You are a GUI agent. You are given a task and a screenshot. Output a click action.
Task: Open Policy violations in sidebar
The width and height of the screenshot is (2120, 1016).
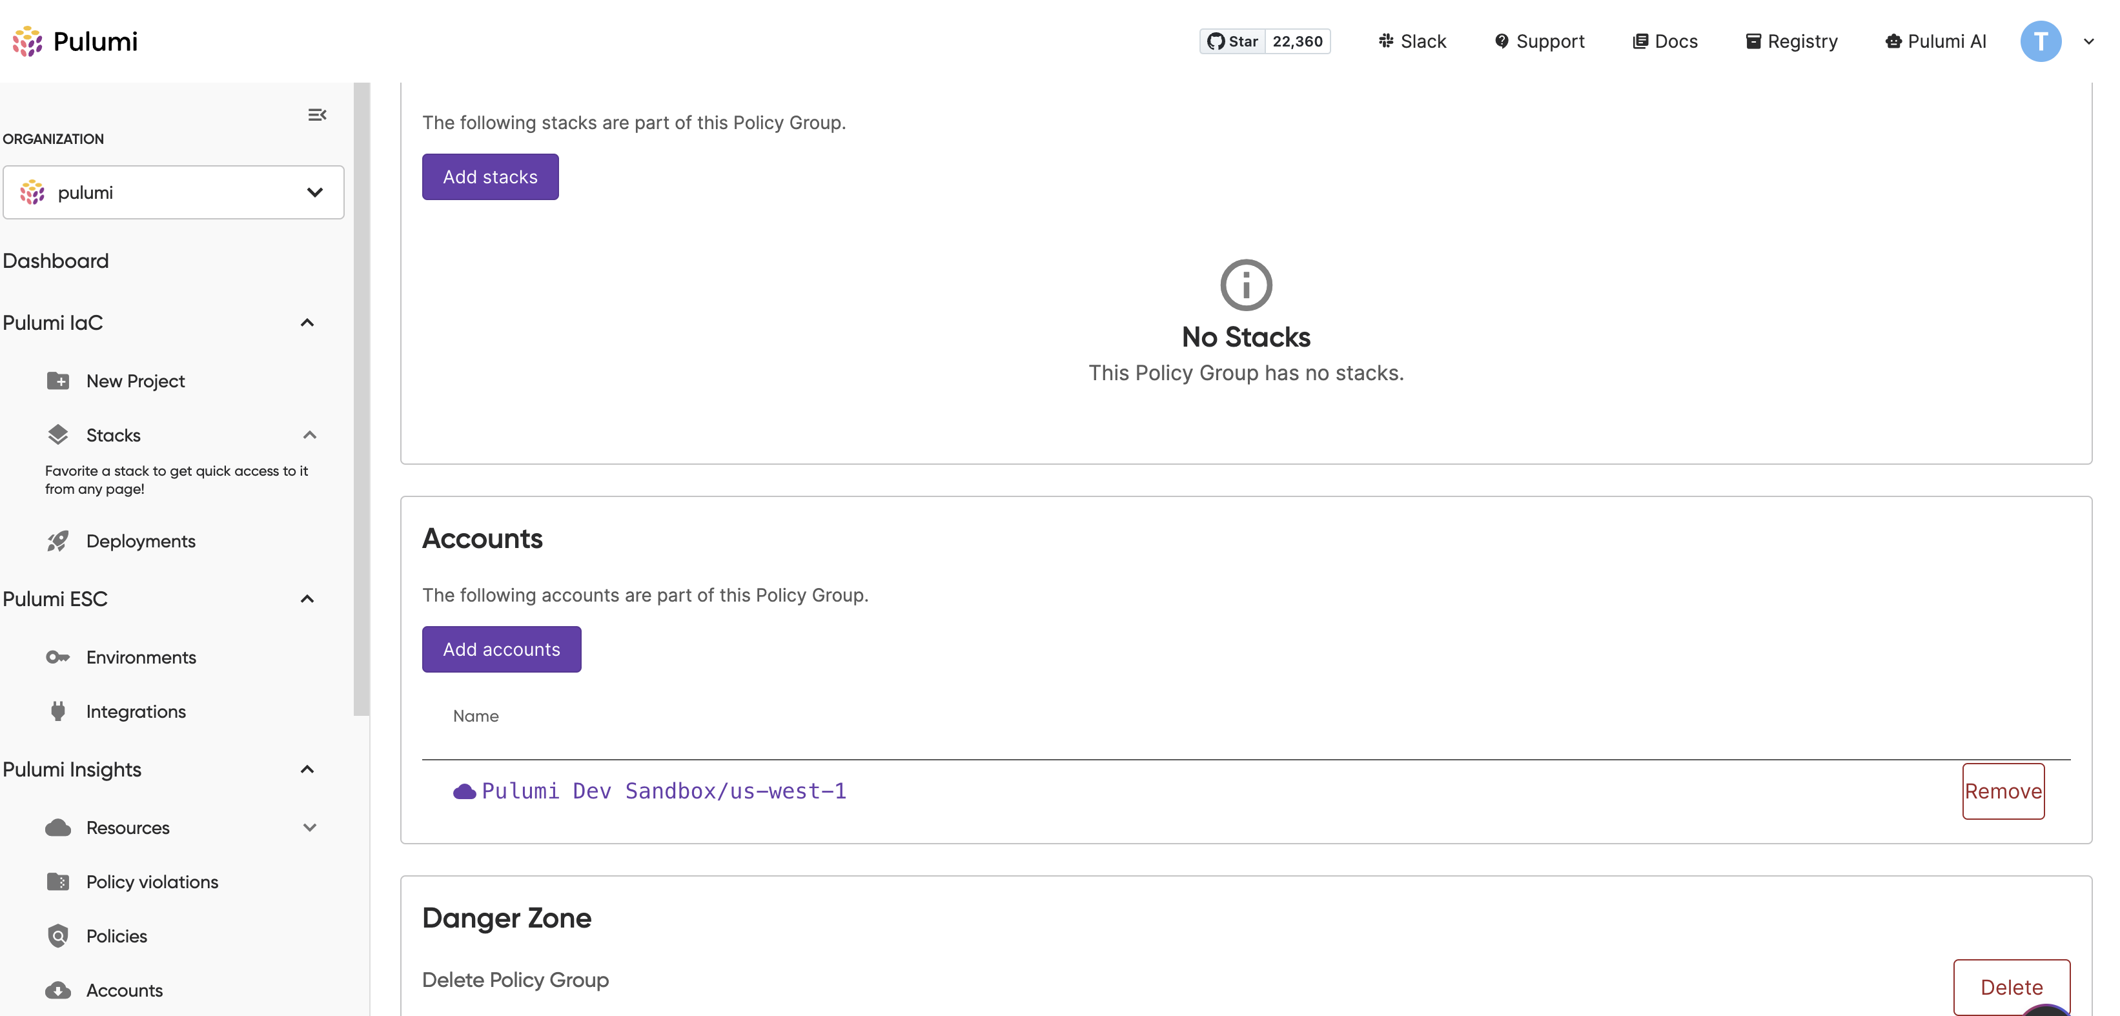152,882
